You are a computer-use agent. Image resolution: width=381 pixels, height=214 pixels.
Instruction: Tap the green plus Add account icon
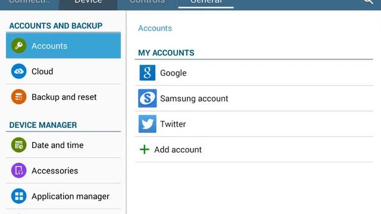point(145,149)
